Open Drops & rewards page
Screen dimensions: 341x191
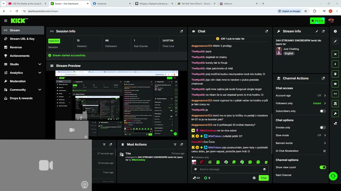click(x=23, y=98)
